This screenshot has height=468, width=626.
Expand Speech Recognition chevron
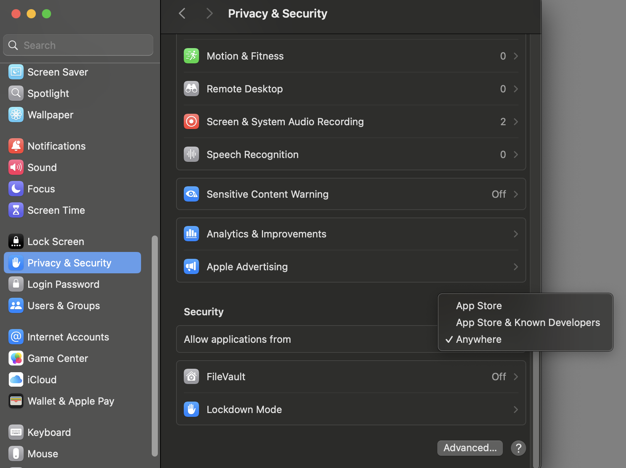[x=516, y=154]
